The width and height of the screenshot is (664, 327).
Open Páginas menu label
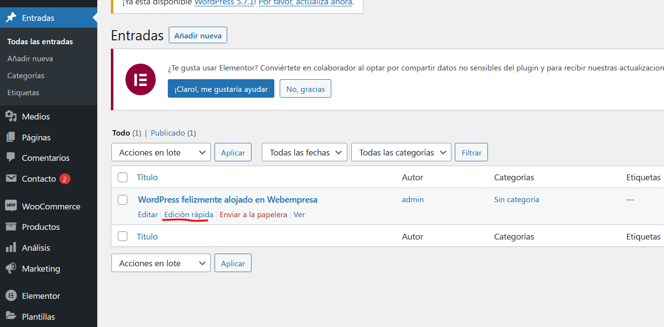pyautogui.click(x=36, y=138)
